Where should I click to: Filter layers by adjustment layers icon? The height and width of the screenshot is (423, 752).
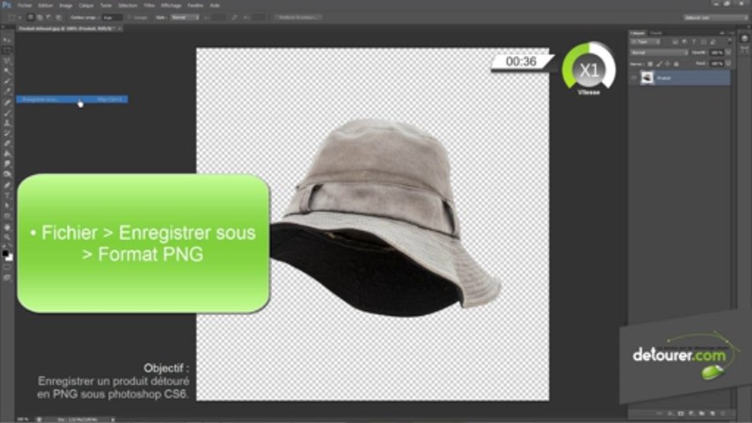[x=684, y=42]
